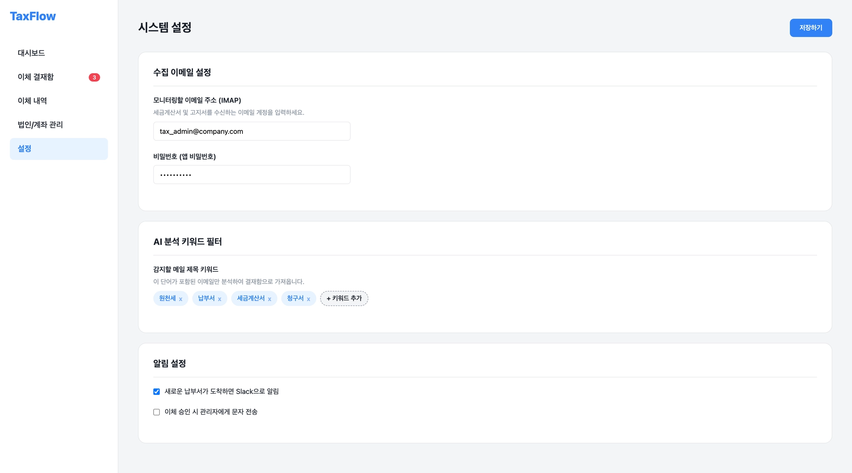This screenshot has width=852, height=473.
Task: Click the Slack notification label text
Action: (x=221, y=392)
